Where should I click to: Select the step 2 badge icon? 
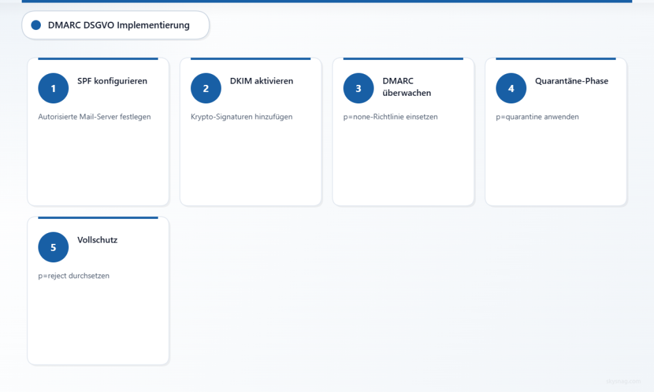206,88
